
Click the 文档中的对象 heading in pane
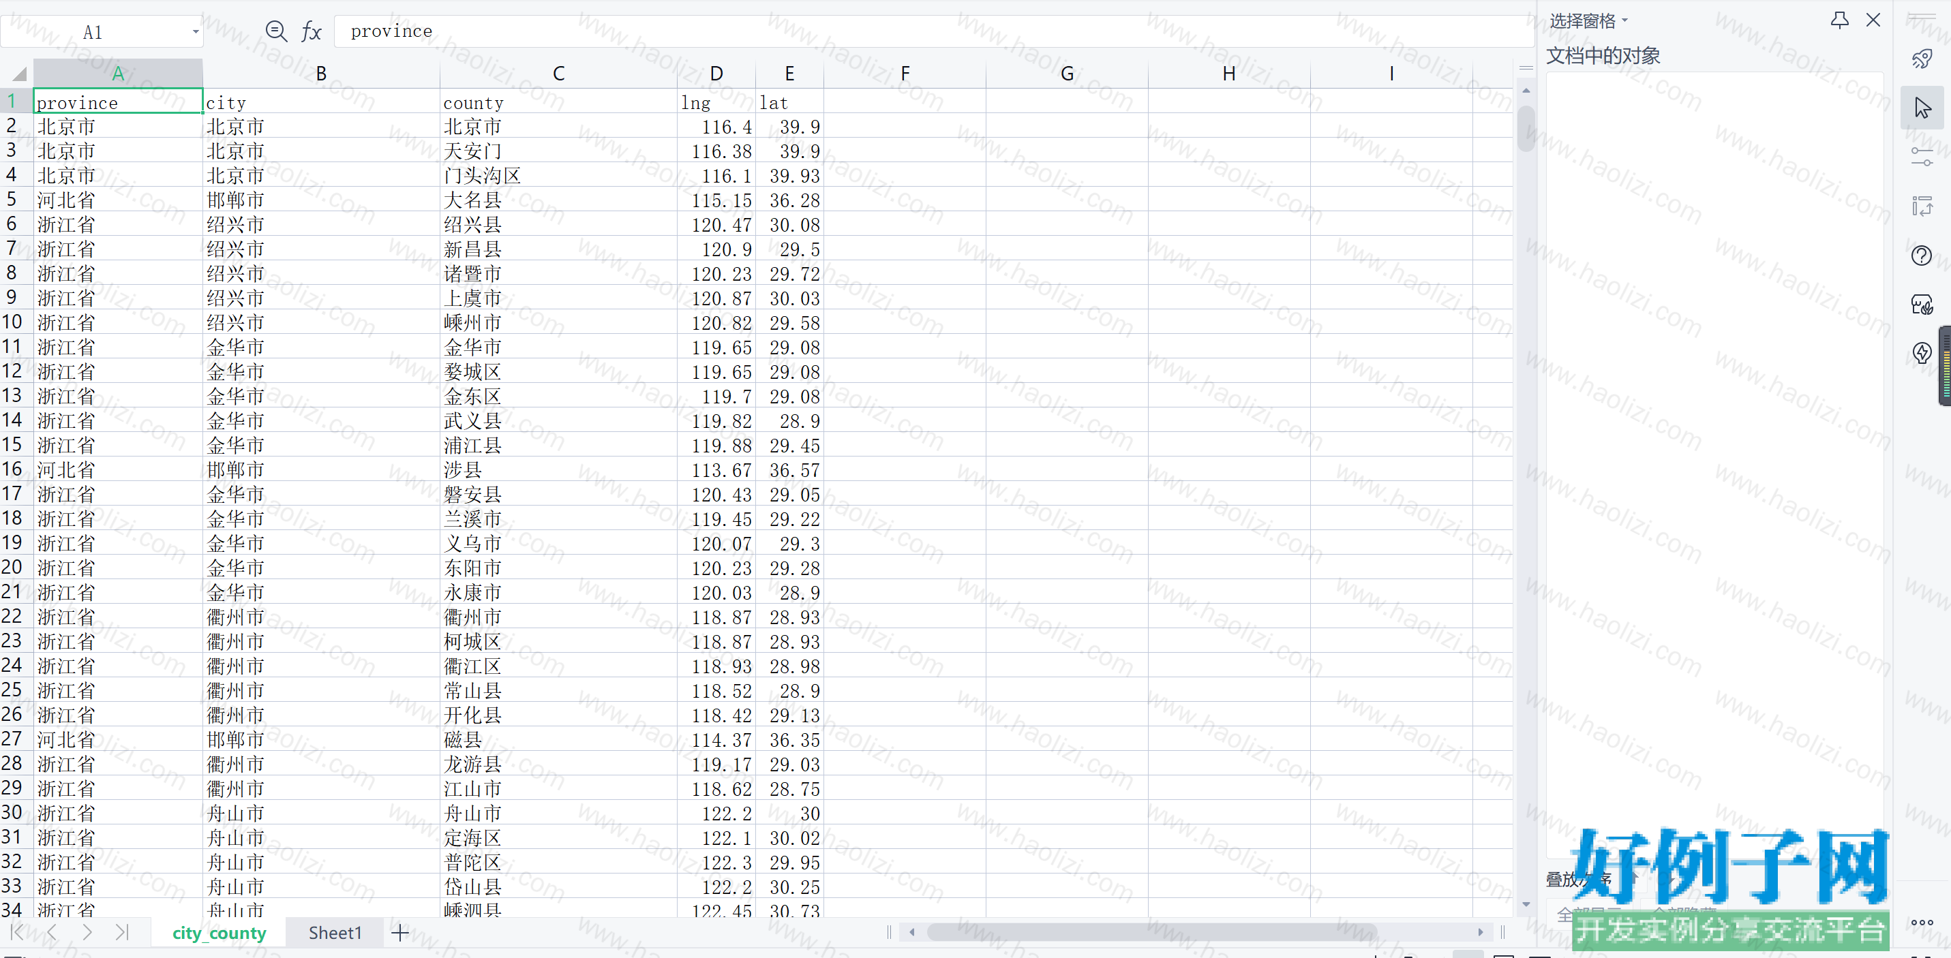1603,55
